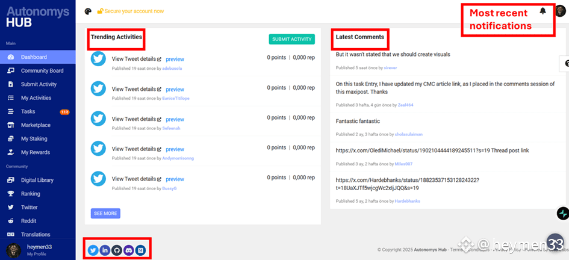The height and width of the screenshot is (260, 569).
Task: Open footer Discord social icon
Action: (128, 250)
